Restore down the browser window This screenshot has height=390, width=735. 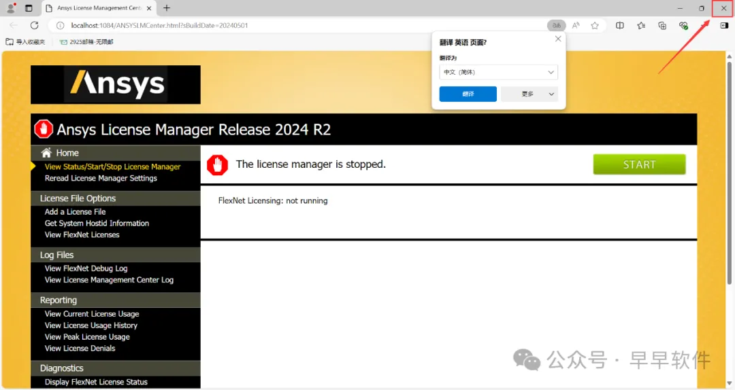click(x=701, y=8)
